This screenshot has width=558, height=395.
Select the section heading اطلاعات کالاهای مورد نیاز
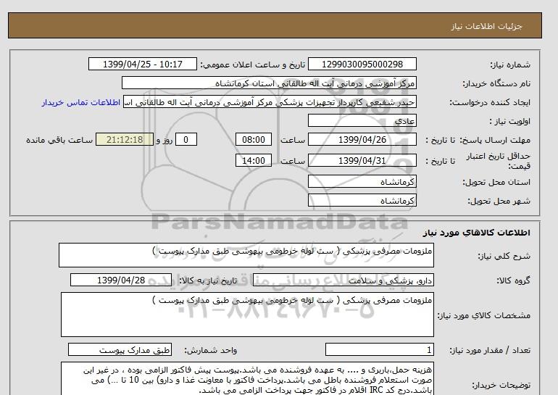point(476,233)
